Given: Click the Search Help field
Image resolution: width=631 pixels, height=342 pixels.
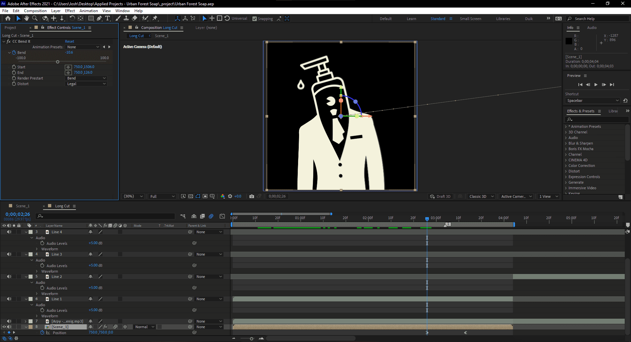Looking at the screenshot, I should click(x=598, y=19).
